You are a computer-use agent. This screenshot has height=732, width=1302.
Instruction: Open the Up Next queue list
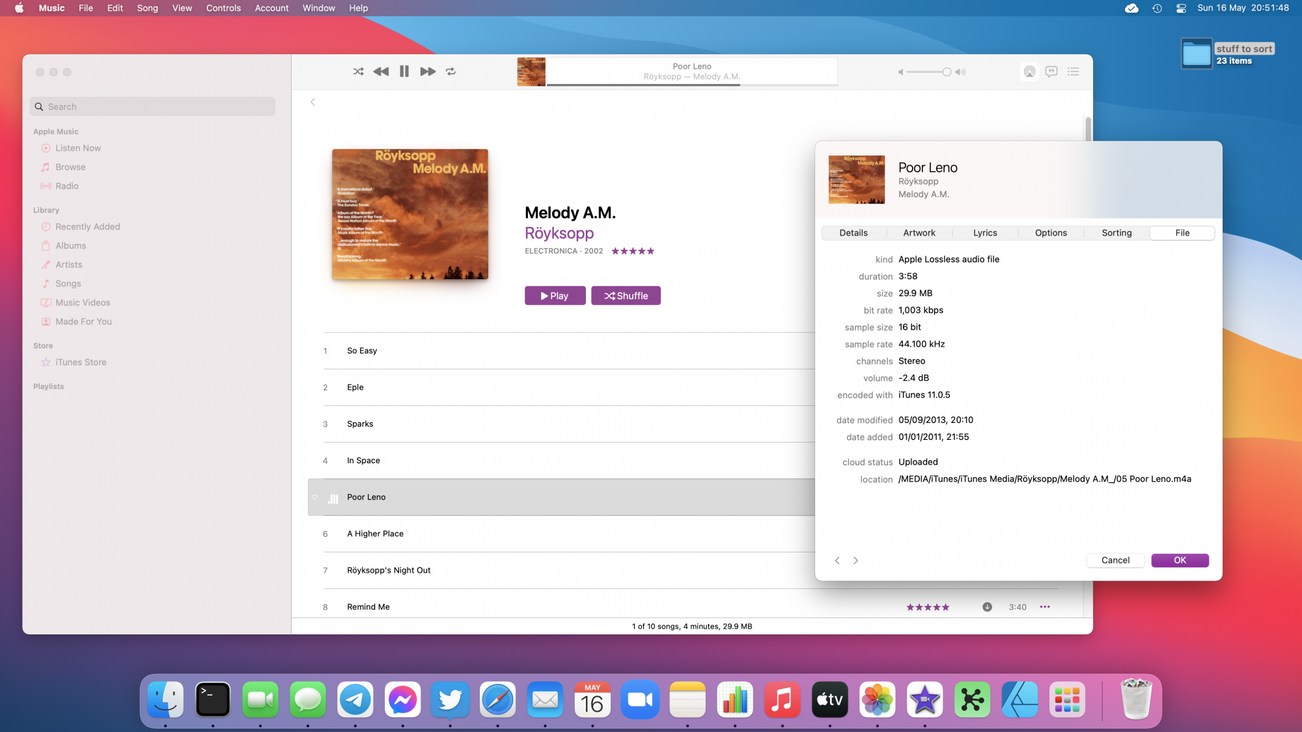tap(1073, 72)
